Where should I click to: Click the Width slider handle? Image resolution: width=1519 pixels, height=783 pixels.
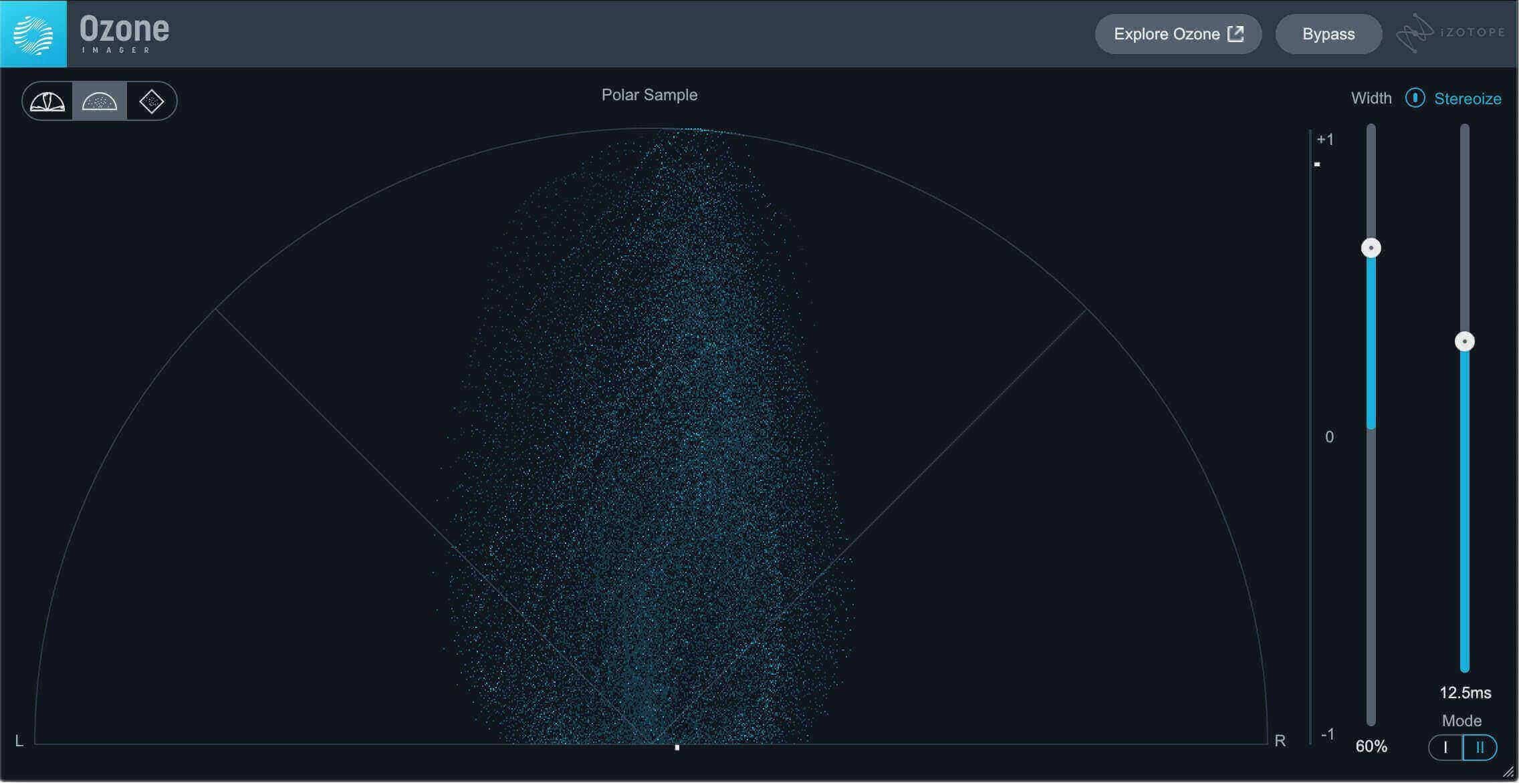(1371, 249)
